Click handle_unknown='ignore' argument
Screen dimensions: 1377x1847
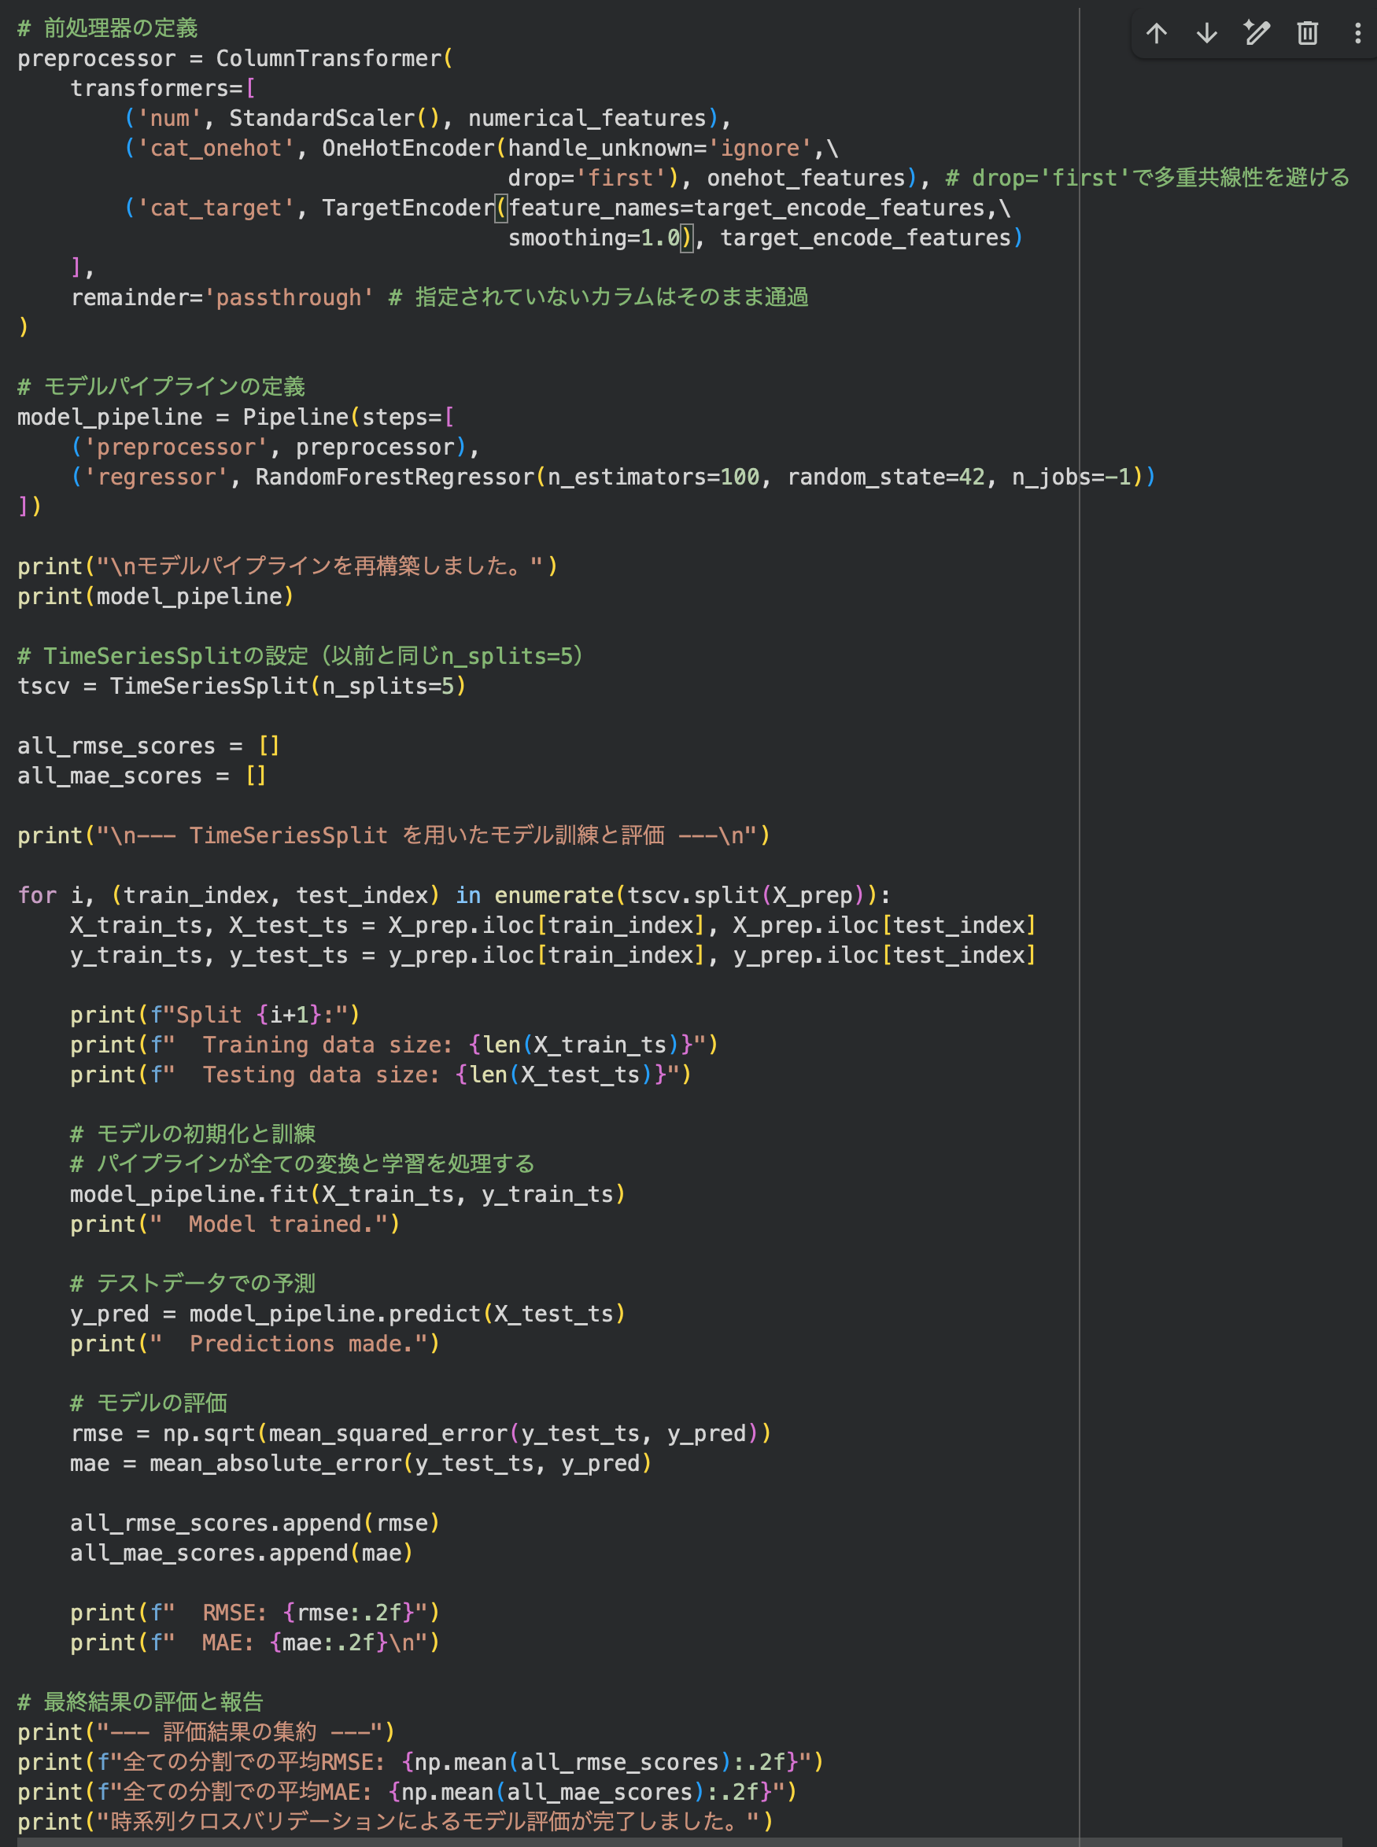pos(660,149)
